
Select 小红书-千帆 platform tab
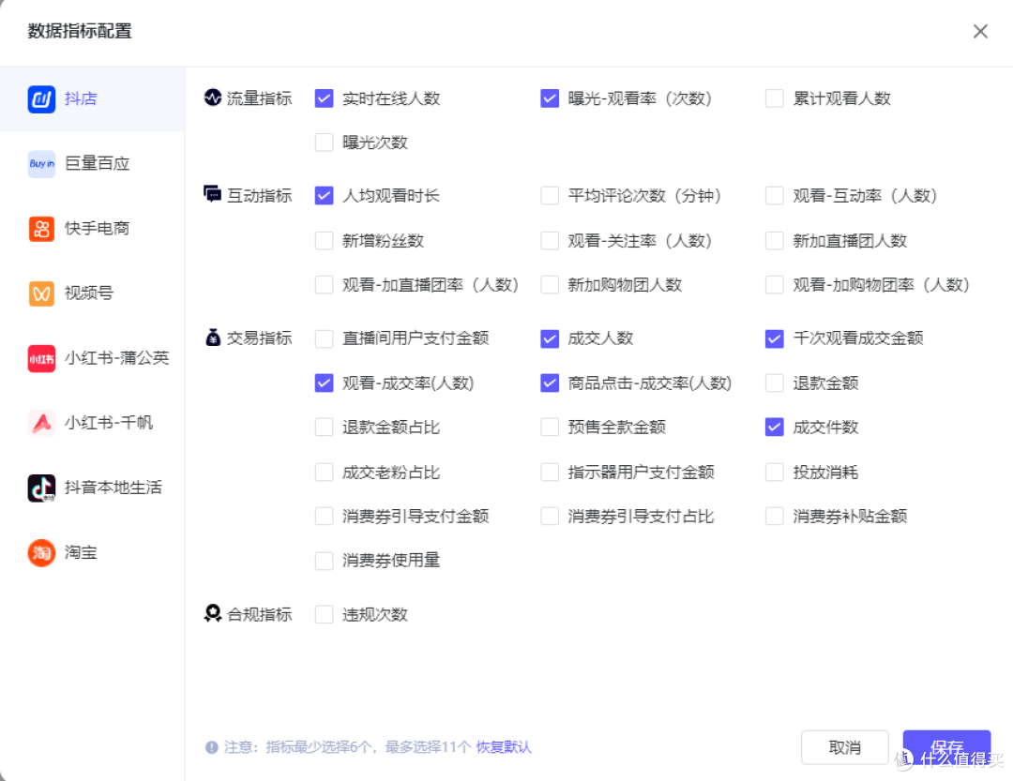(92, 423)
